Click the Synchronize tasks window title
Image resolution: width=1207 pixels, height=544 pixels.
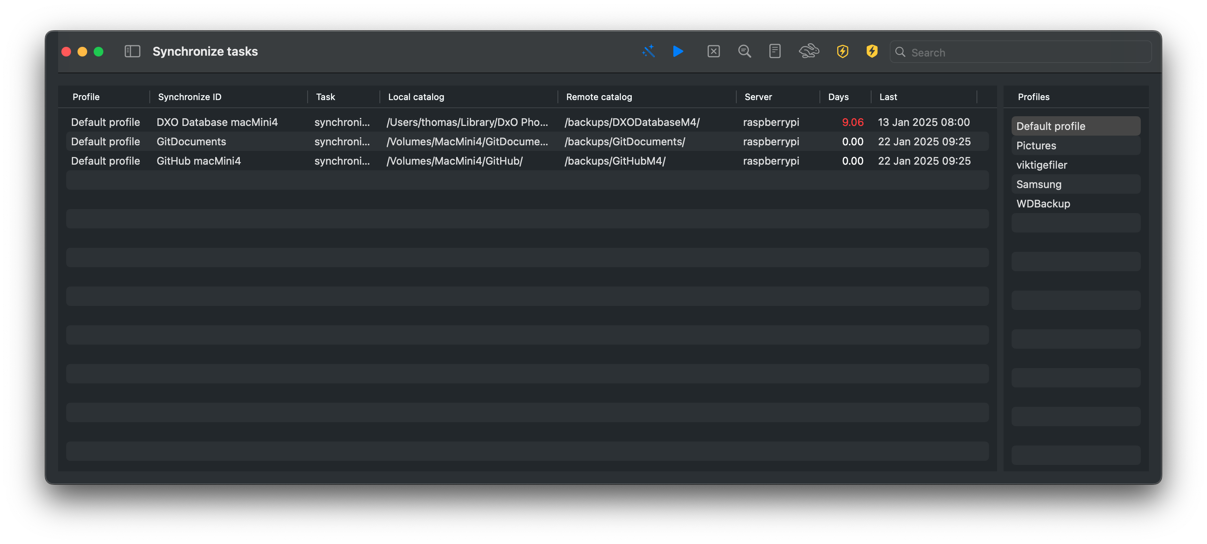tap(205, 52)
